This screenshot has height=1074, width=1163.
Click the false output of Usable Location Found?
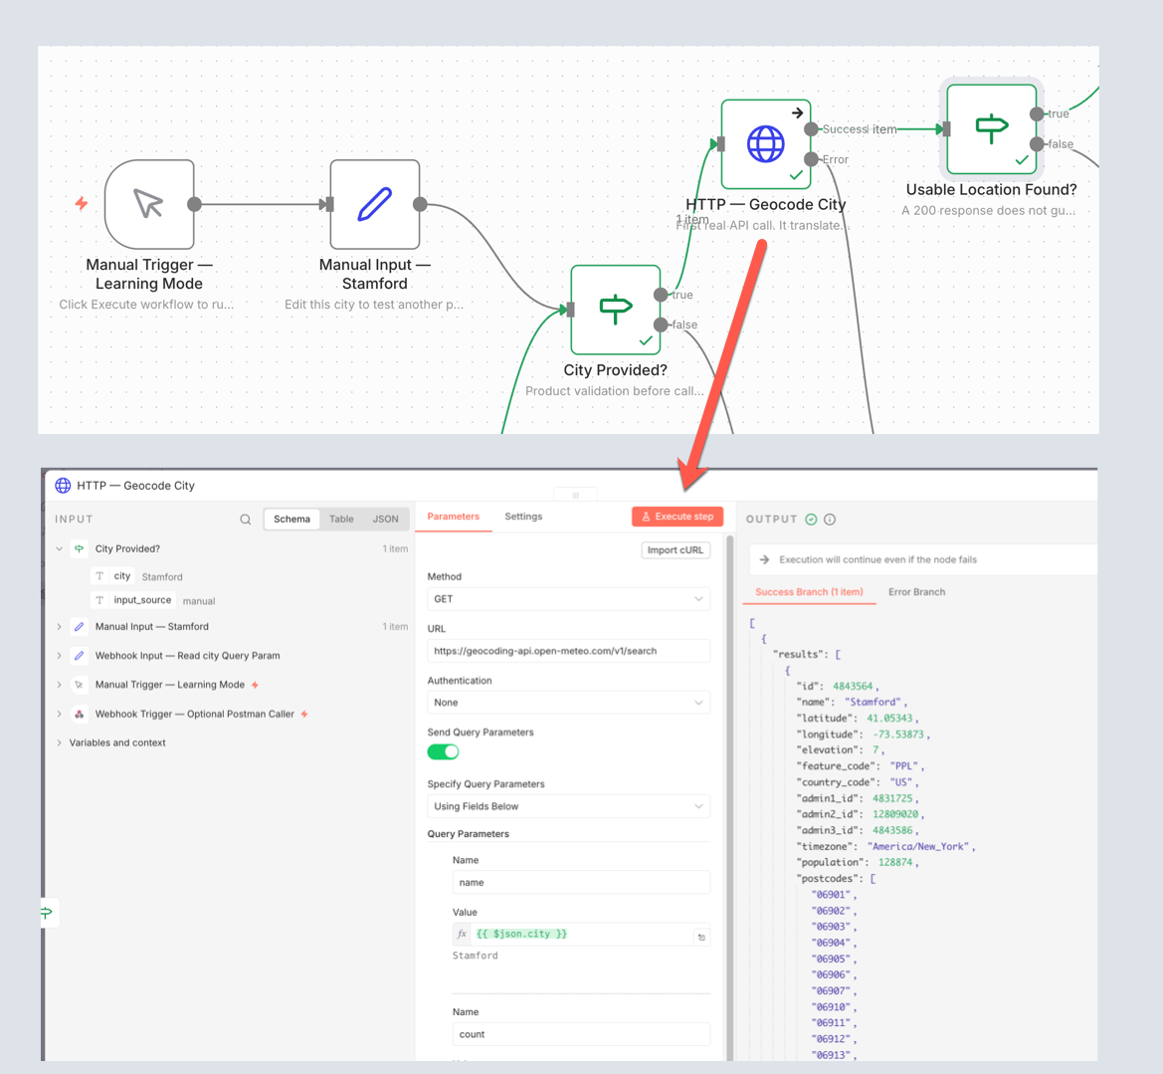click(1037, 144)
